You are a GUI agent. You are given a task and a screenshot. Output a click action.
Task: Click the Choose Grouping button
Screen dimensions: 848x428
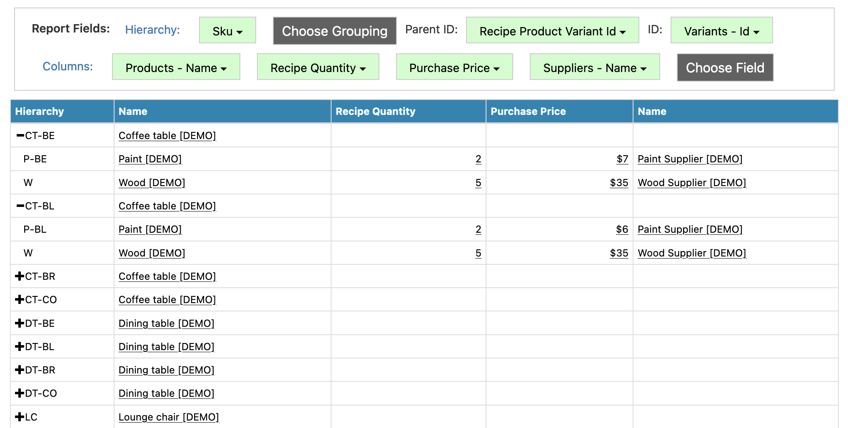[335, 31]
